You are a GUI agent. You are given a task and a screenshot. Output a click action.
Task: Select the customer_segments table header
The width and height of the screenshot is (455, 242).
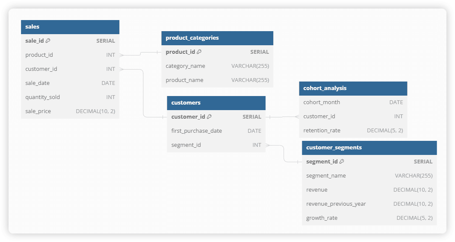[369, 148]
